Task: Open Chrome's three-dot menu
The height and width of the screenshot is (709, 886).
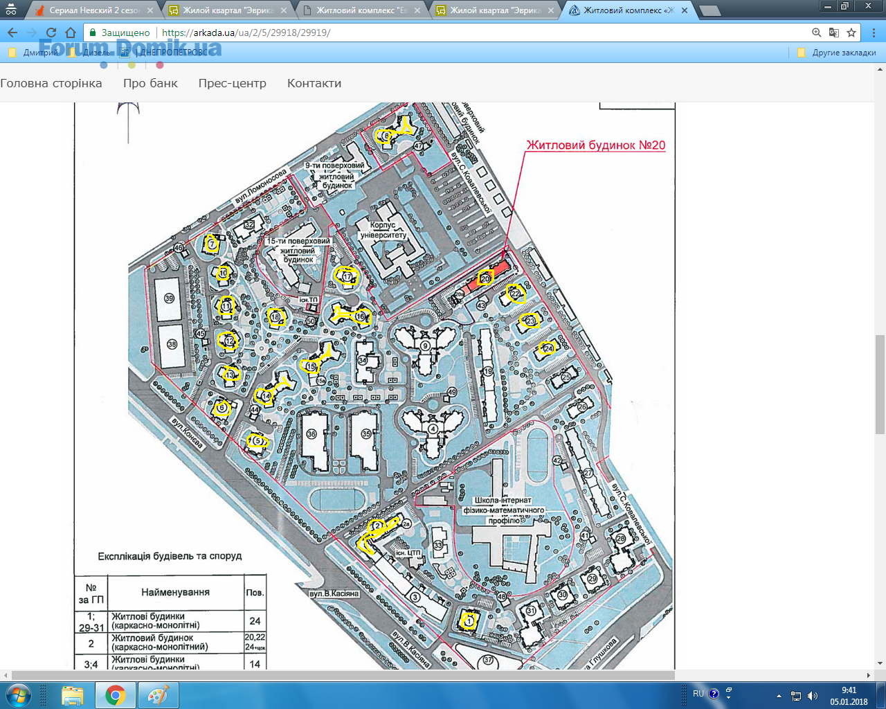Action: click(x=874, y=33)
